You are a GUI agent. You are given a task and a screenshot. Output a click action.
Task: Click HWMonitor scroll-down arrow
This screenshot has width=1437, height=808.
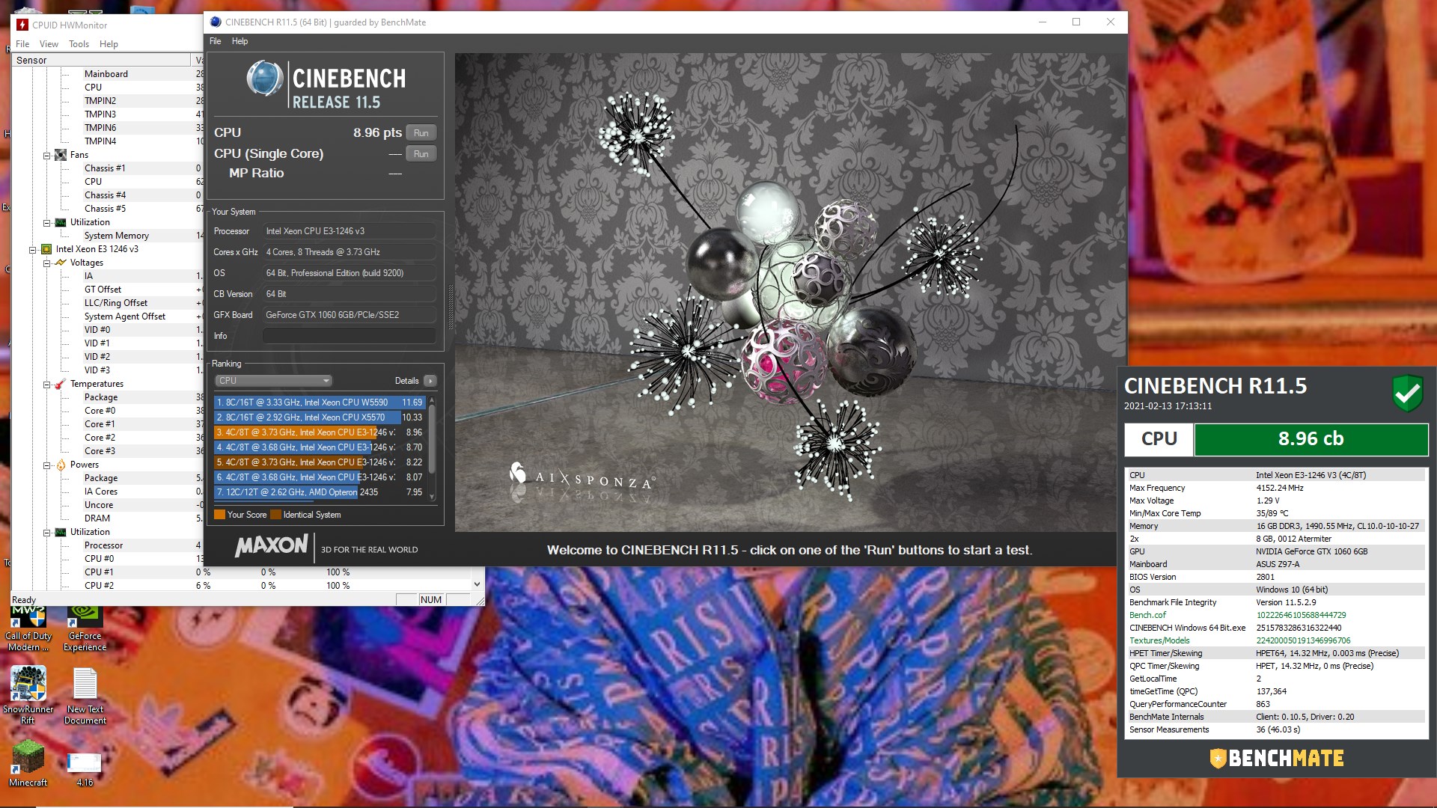477,584
